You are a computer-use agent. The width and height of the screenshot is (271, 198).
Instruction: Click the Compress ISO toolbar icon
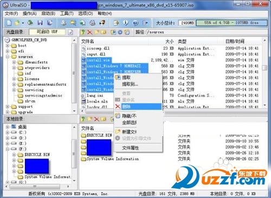click(x=73, y=23)
